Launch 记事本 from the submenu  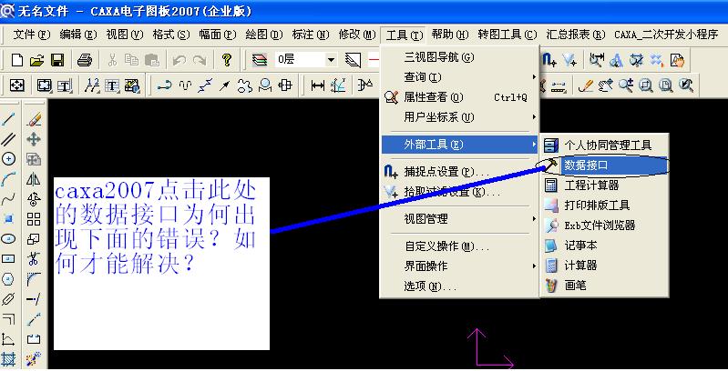(604, 246)
